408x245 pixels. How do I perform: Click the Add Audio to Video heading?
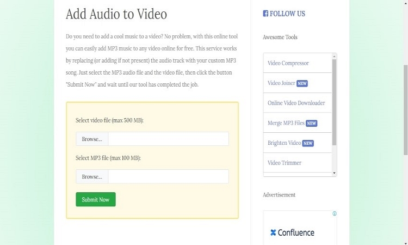pyautogui.click(x=116, y=14)
